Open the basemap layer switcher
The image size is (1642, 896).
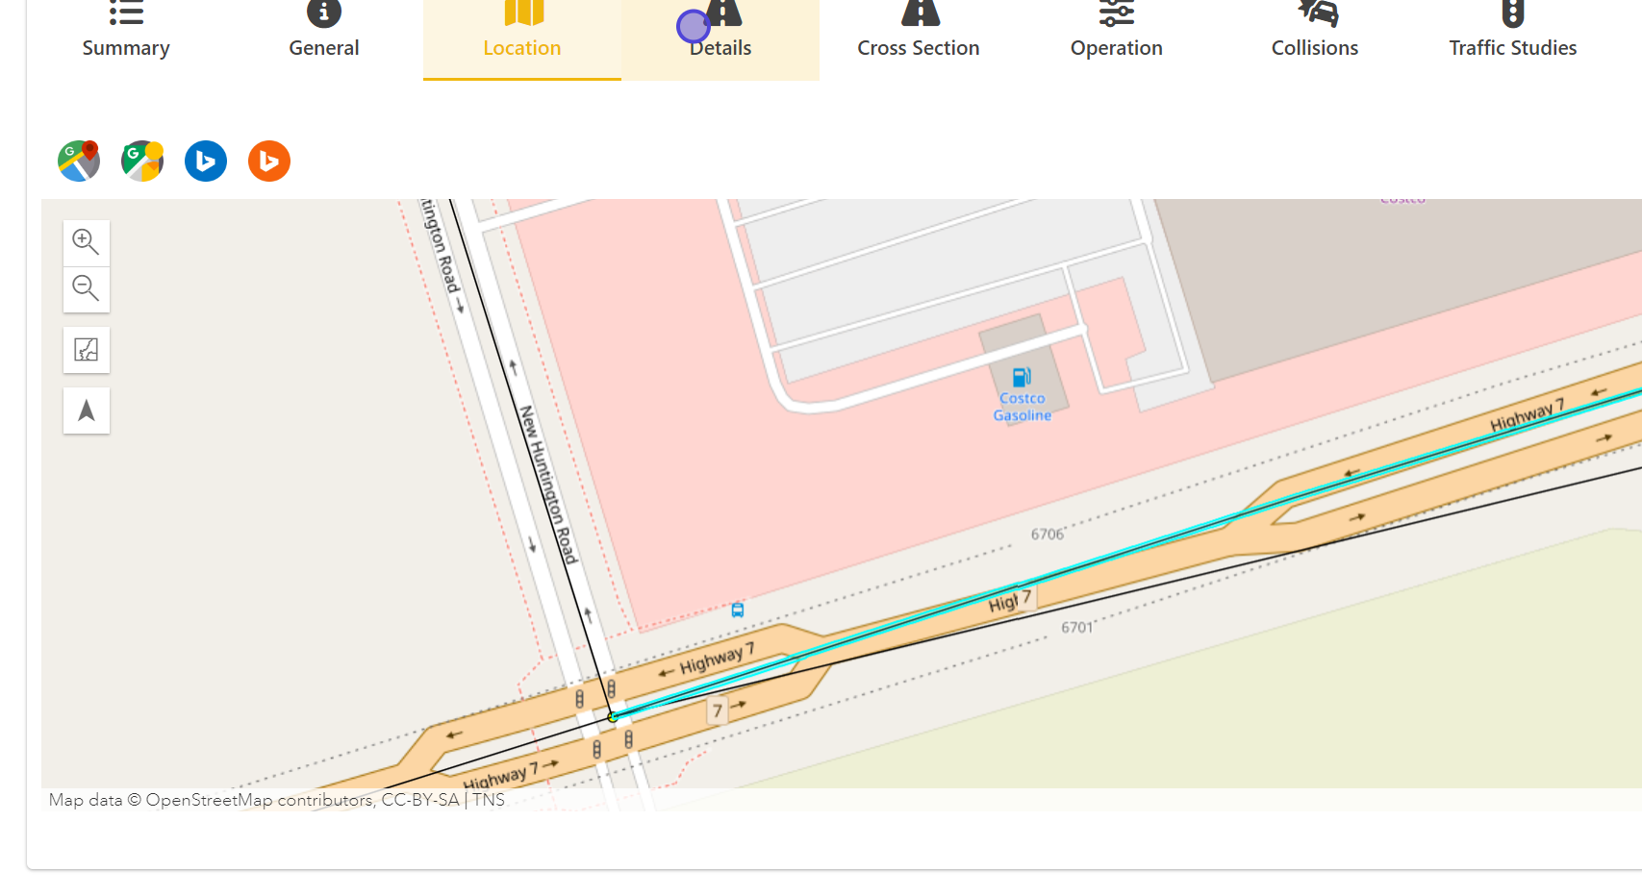coord(87,350)
